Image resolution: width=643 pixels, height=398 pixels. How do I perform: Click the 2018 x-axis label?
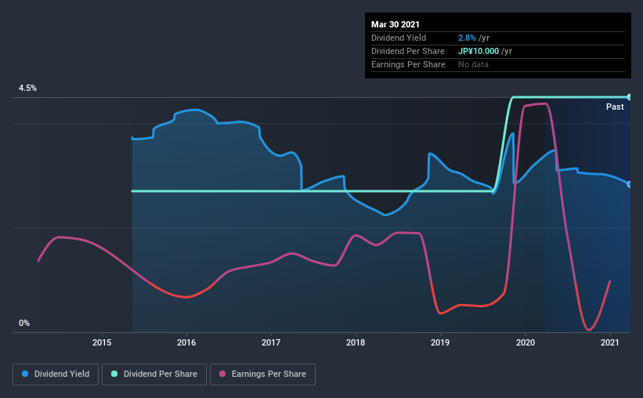click(356, 342)
